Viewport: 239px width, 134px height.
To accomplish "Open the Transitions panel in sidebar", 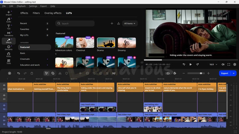I will (8, 34).
